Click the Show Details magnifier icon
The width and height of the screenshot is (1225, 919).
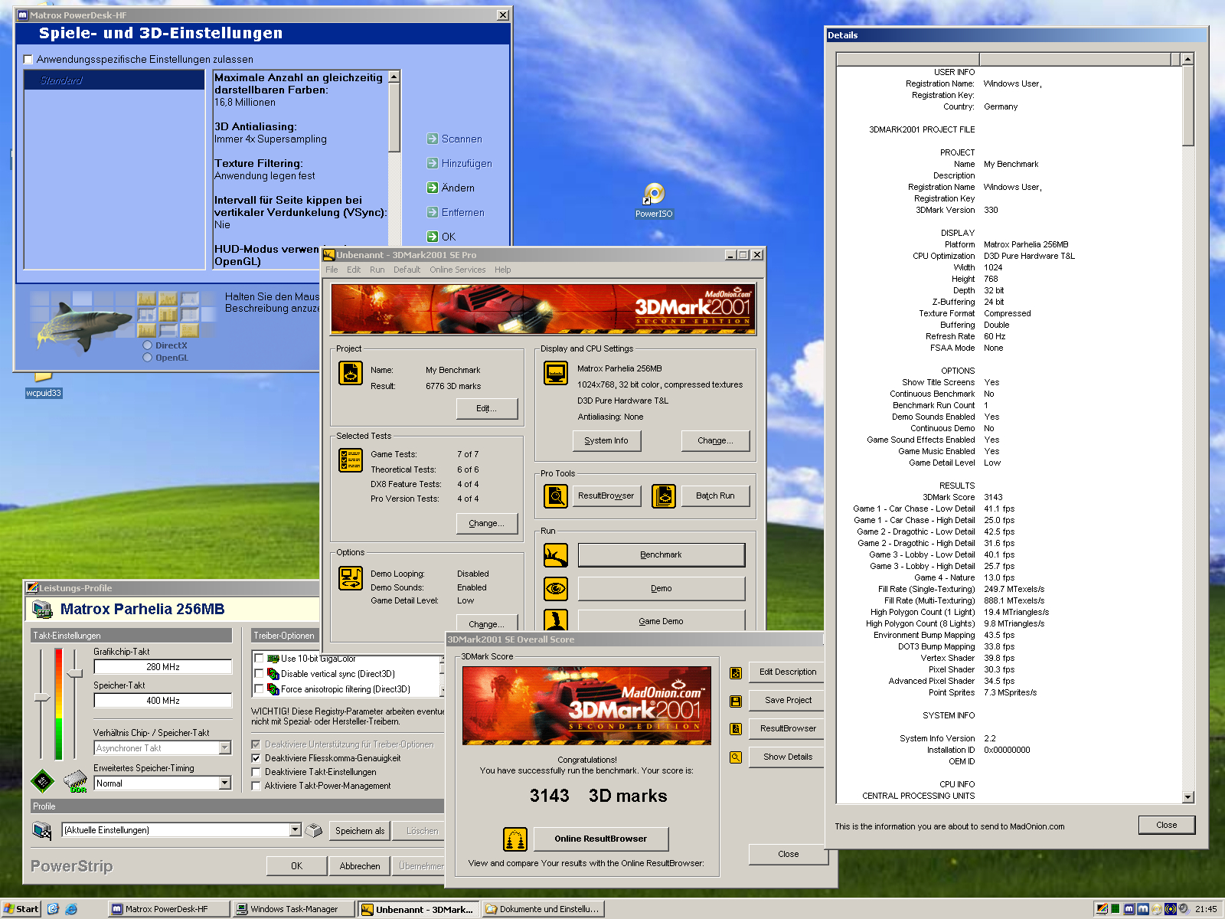(736, 757)
